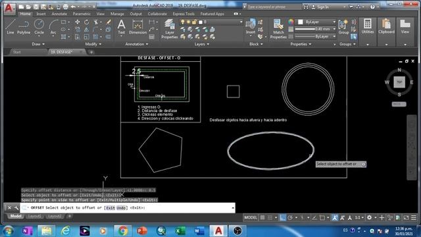Click the status bar customization menu icon
The width and height of the screenshot is (421, 237).
[x=414, y=218]
